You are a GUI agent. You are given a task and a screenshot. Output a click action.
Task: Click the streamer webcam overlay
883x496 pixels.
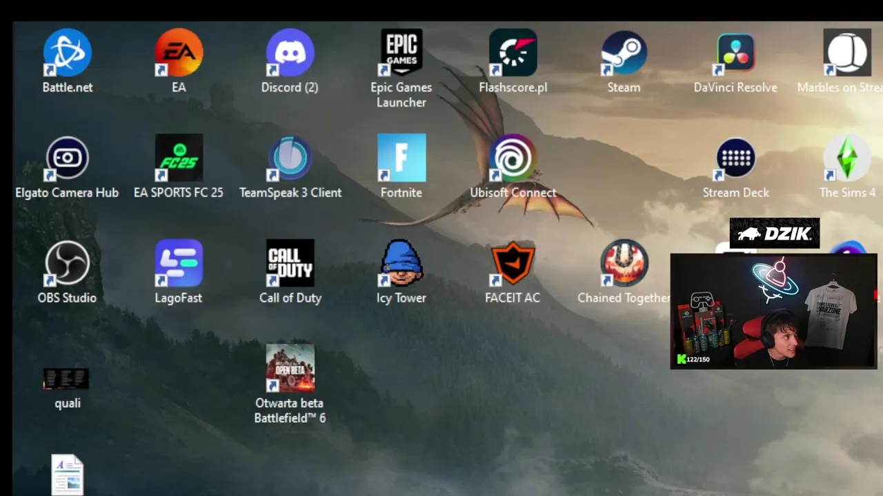point(773,311)
